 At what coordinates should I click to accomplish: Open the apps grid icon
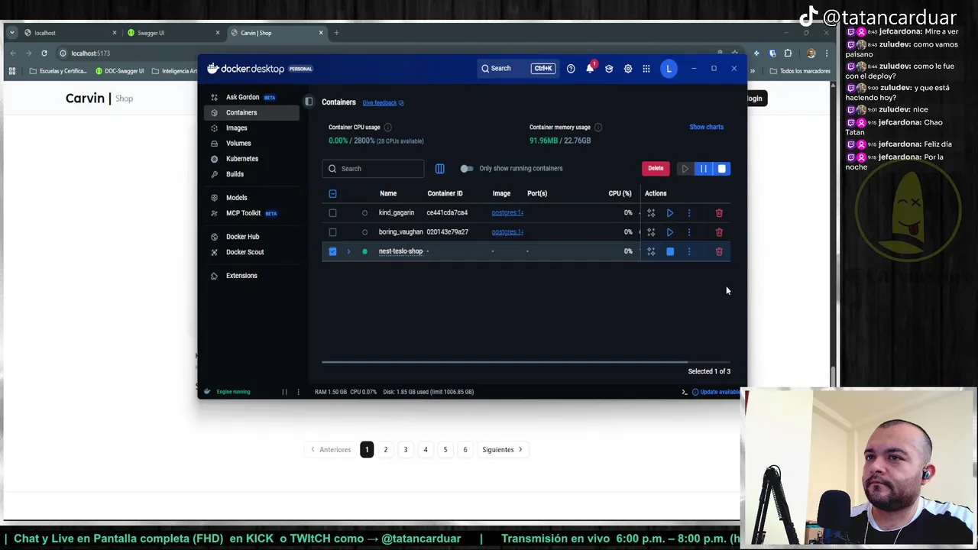(646, 69)
